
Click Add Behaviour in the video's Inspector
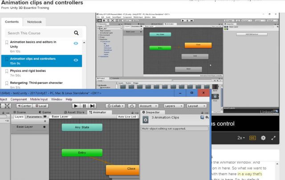pos(252,34)
